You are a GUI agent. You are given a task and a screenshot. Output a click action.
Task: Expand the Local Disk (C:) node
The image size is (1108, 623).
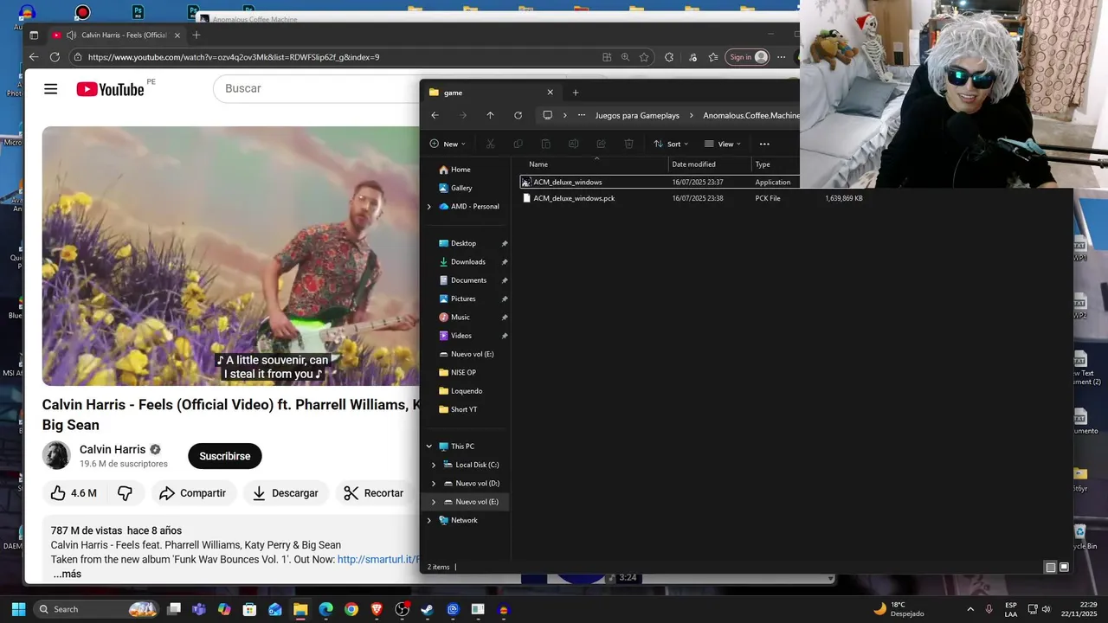[434, 465]
